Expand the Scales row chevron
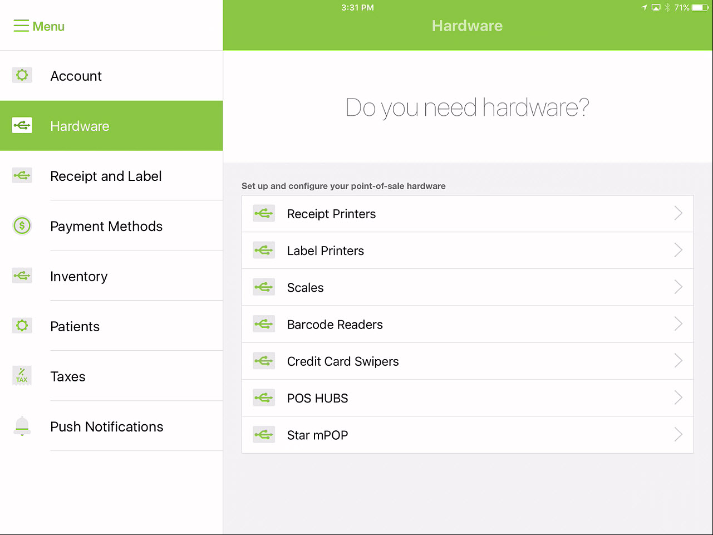This screenshot has width=713, height=535. pos(678,287)
